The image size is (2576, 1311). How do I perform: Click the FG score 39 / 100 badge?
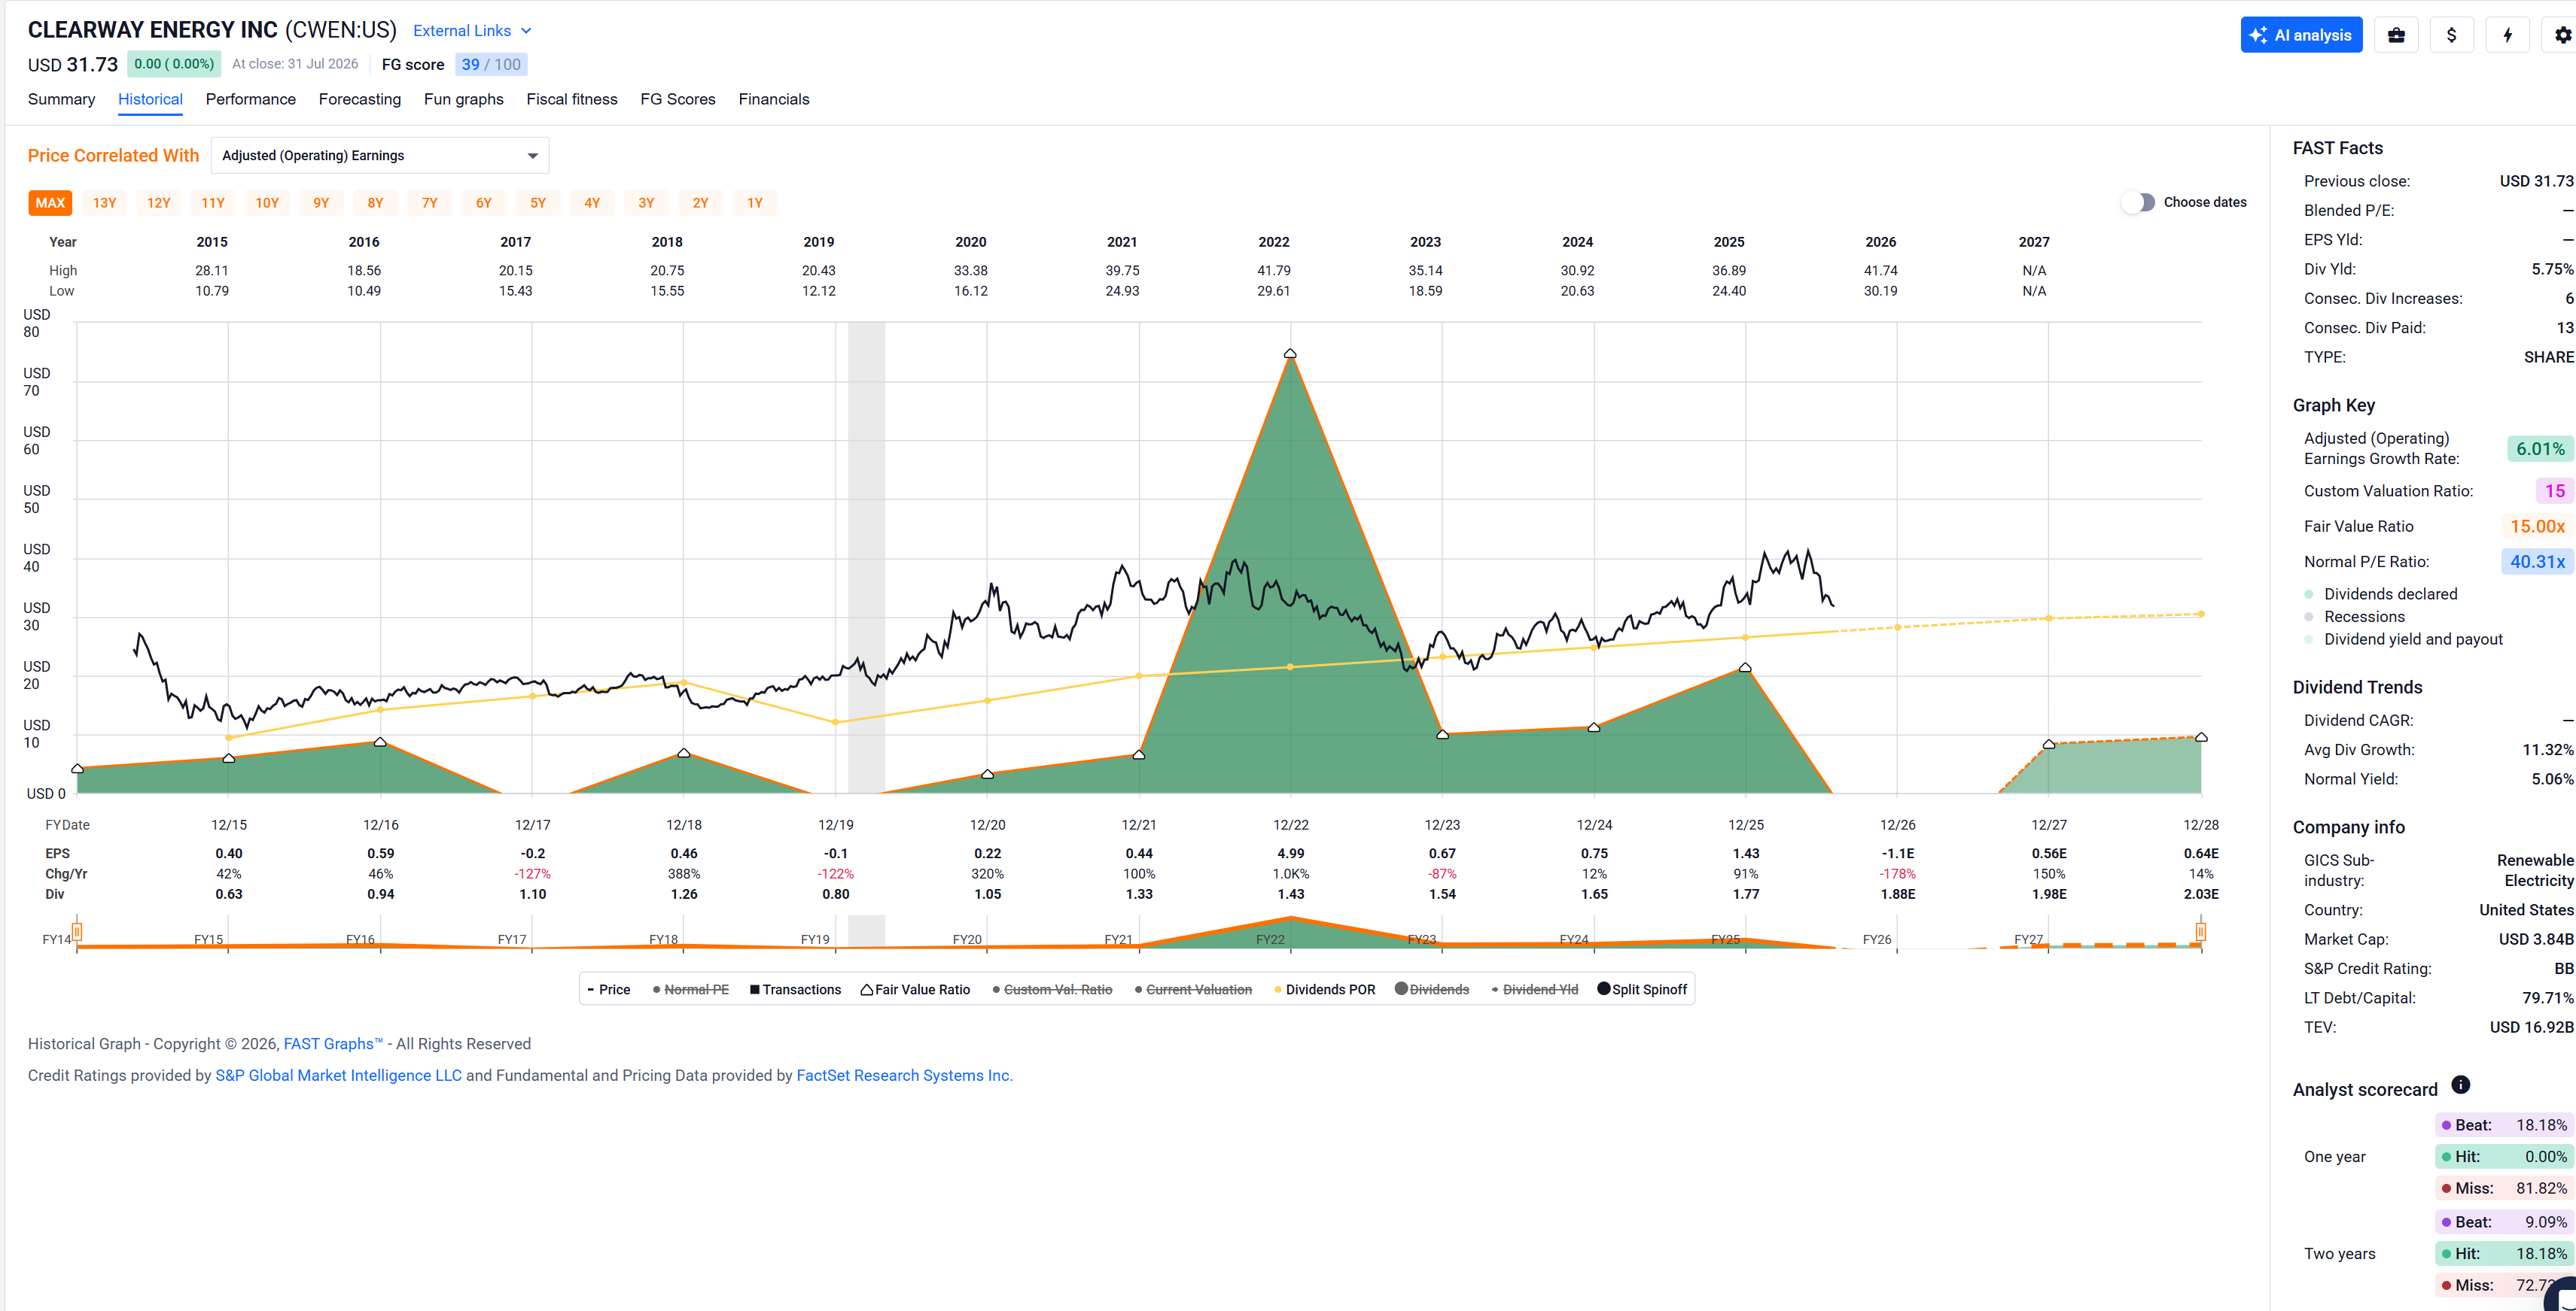(x=491, y=65)
